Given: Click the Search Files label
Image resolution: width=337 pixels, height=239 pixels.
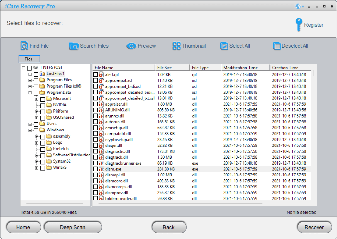Looking at the screenshot, I should click(94, 46).
